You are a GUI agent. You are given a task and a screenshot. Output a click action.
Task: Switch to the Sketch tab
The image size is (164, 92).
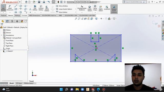coord(11,15)
